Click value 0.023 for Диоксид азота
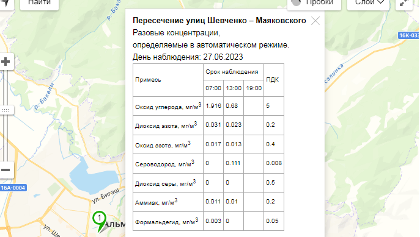This screenshot has width=420, height=237. pyautogui.click(x=234, y=125)
